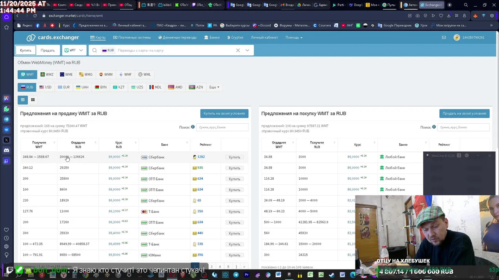Click the browser address bar URL
This screenshot has width=499, height=280.
click(76, 16)
